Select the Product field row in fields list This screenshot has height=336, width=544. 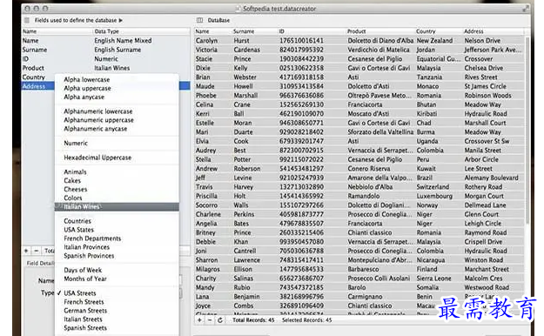click(x=105, y=68)
